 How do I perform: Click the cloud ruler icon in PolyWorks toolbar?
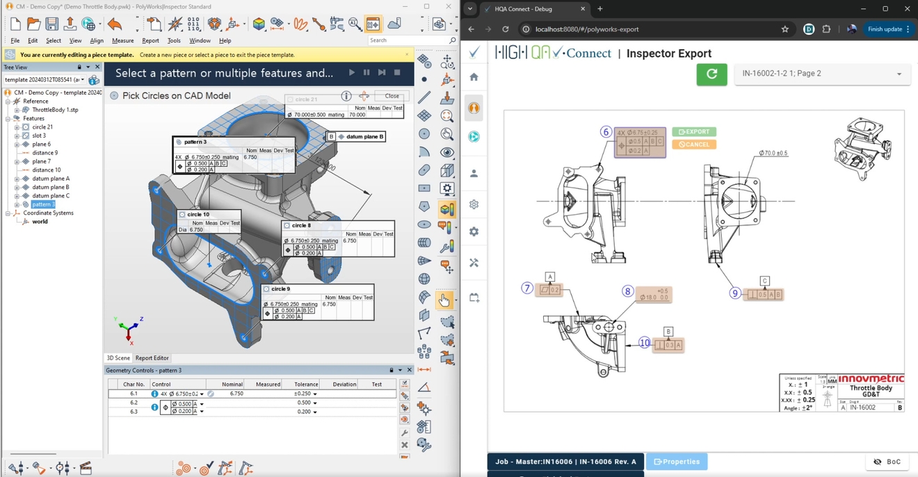click(394, 24)
